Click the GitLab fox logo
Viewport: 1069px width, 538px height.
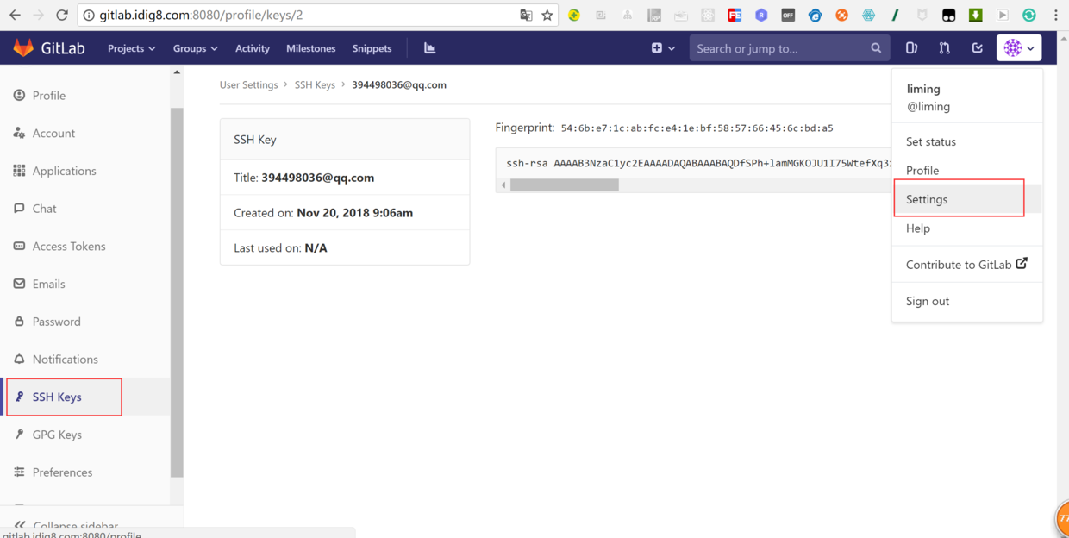[x=24, y=47]
